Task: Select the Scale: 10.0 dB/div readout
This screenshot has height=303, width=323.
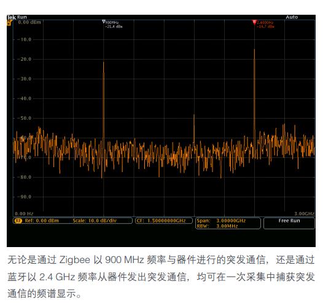Action: point(95,221)
